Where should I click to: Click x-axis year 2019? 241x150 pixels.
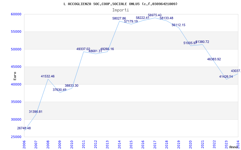179,145
